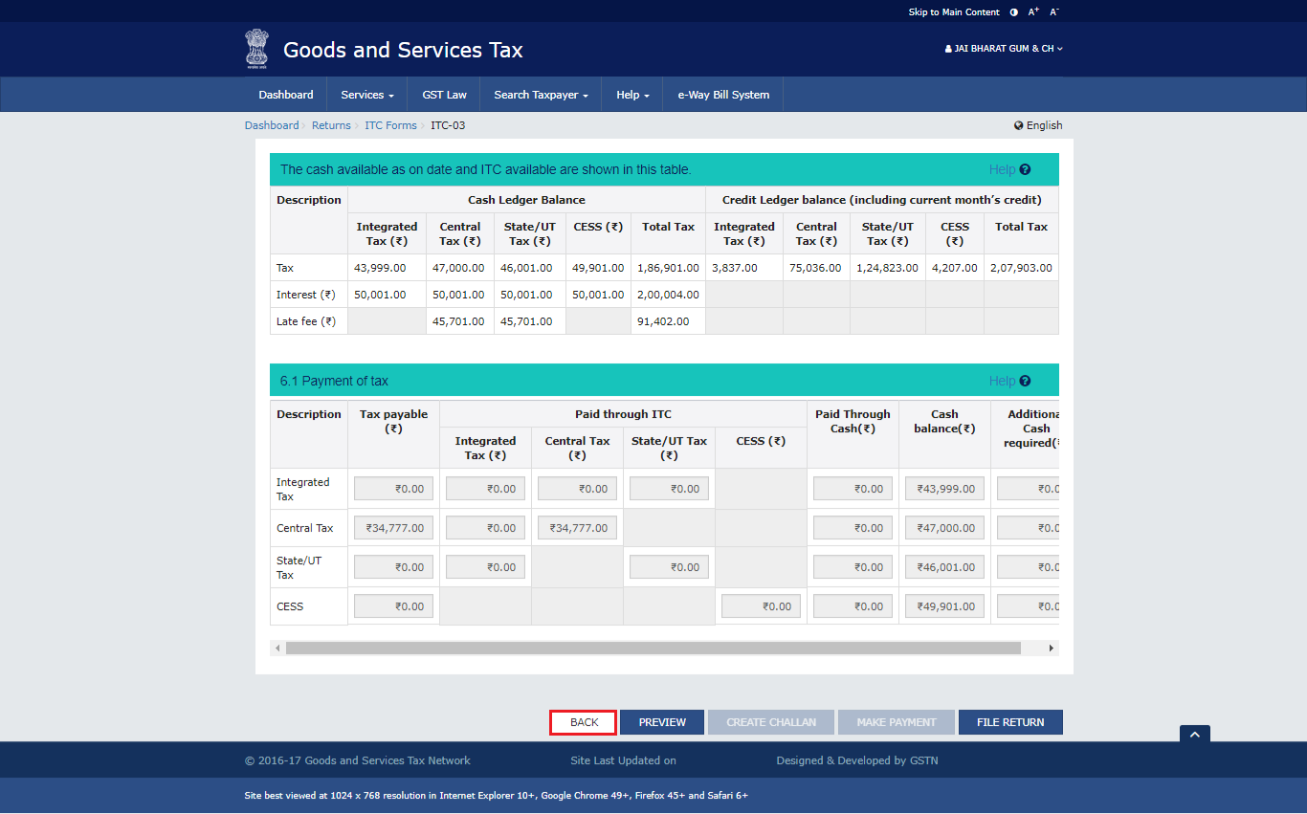Click CESS paid through ITC ₹0.00 field

[761, 606]
